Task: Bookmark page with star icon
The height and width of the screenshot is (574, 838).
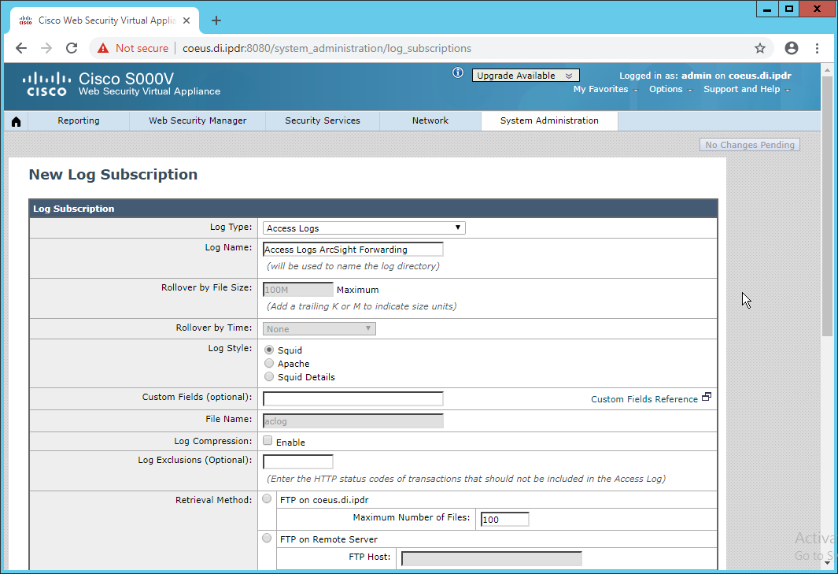Action: (x=759, y=48)
